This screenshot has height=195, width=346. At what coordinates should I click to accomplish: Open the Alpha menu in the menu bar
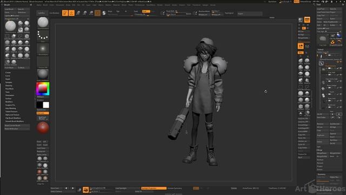[x=39, y=5]
